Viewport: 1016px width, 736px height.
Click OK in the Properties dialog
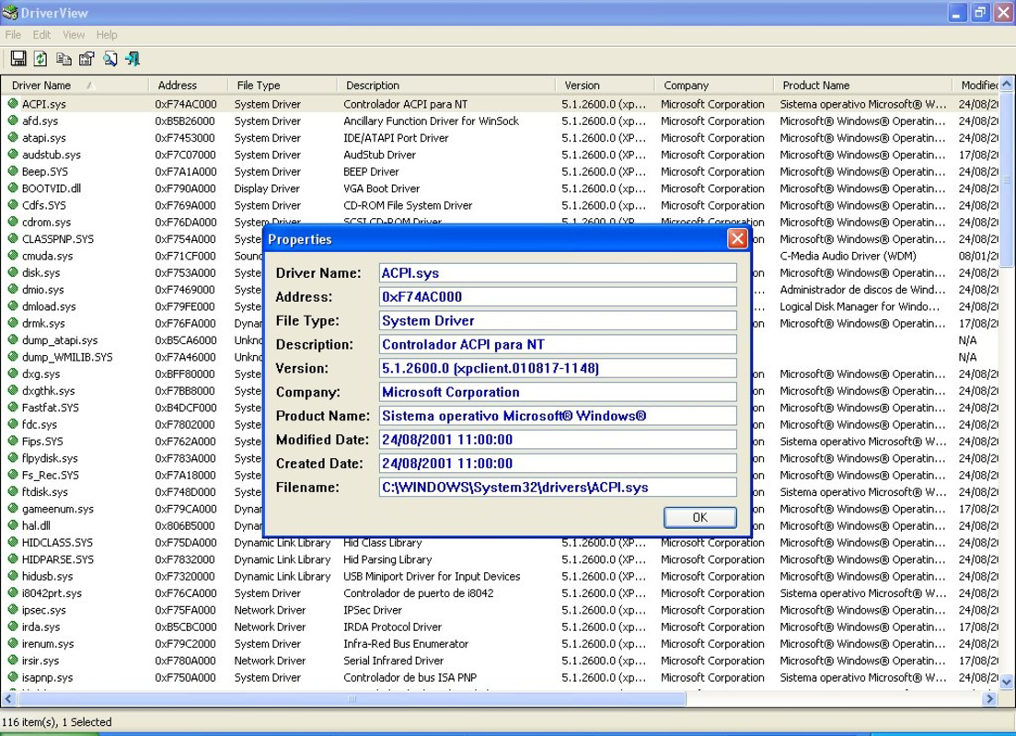coord(699,517)
